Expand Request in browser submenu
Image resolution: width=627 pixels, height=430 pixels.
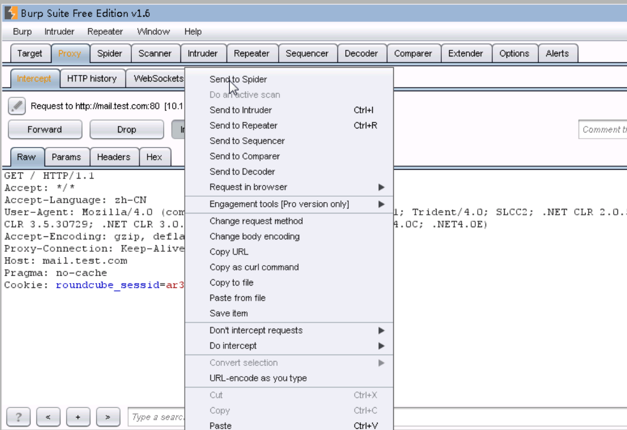click(381, 187)
